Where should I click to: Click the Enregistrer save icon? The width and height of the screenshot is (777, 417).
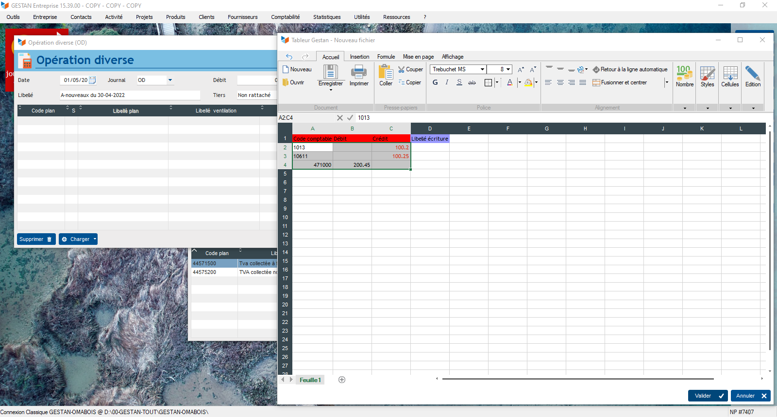pos(331,72)
